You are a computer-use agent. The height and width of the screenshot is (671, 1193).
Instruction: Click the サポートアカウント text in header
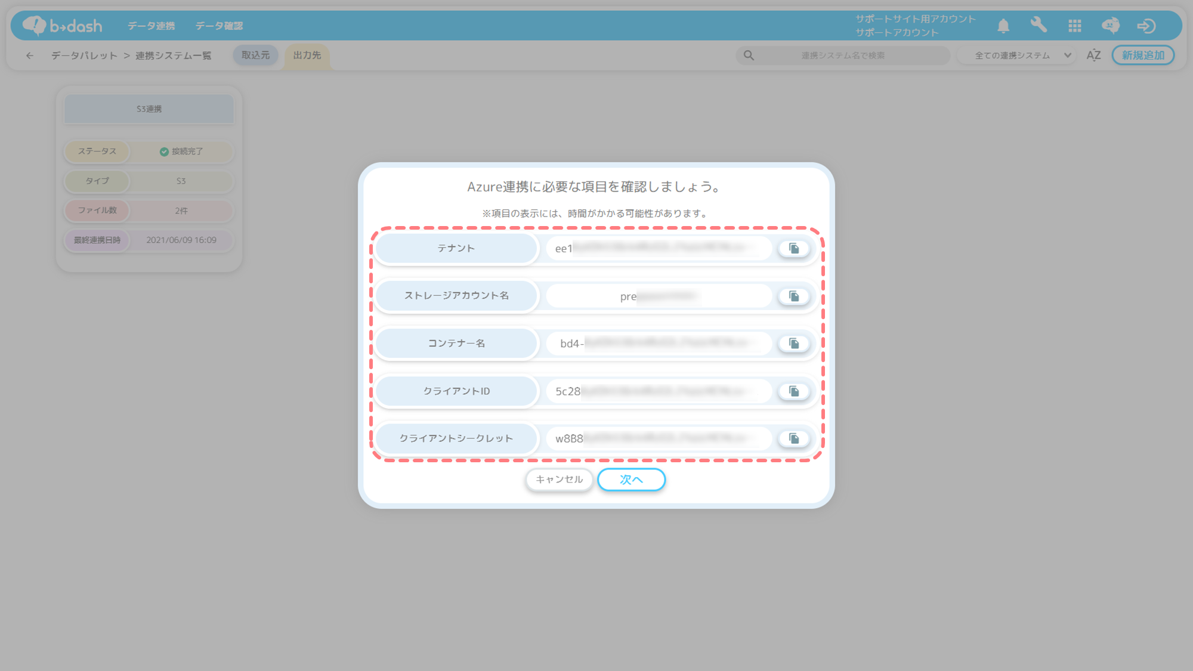897,33
